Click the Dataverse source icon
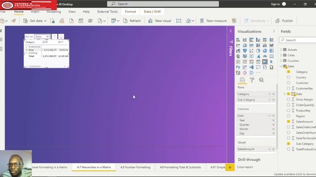 pyautogui.click(x=90, y=21)
